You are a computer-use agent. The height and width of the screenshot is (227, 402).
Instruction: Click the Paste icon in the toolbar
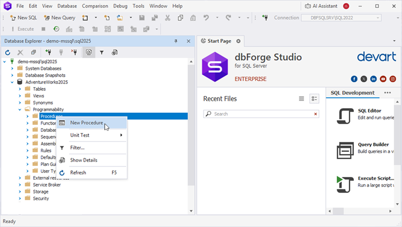tap(193, 18)
